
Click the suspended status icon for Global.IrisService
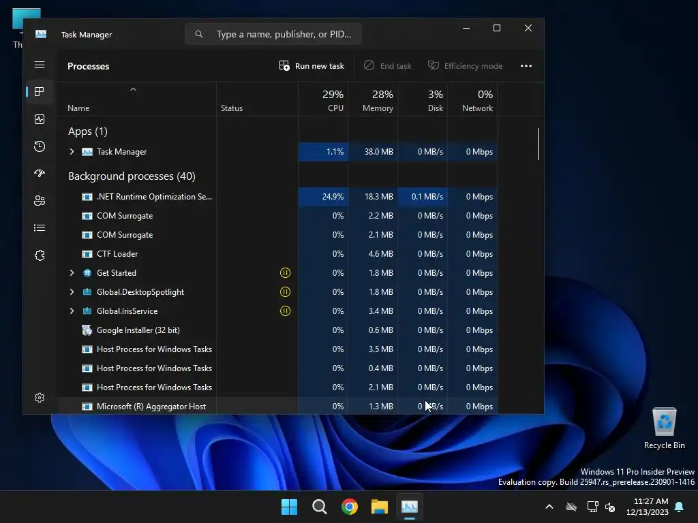[286, 311]
